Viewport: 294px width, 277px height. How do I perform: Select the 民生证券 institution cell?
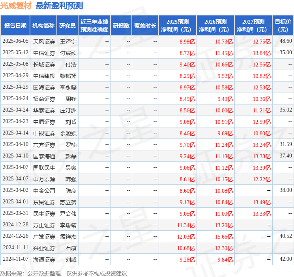coord(44,214)
